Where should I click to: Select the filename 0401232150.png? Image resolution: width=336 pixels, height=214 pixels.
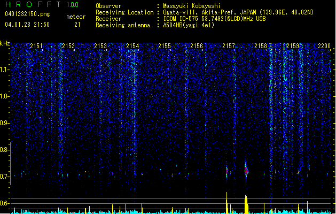tap(27, 14)
